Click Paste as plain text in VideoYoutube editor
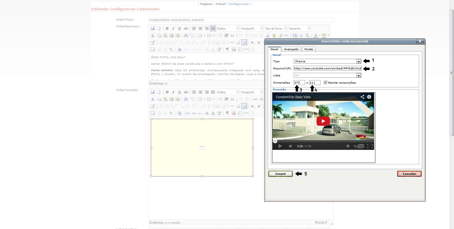The image size is (454, 229). [171, 99]
